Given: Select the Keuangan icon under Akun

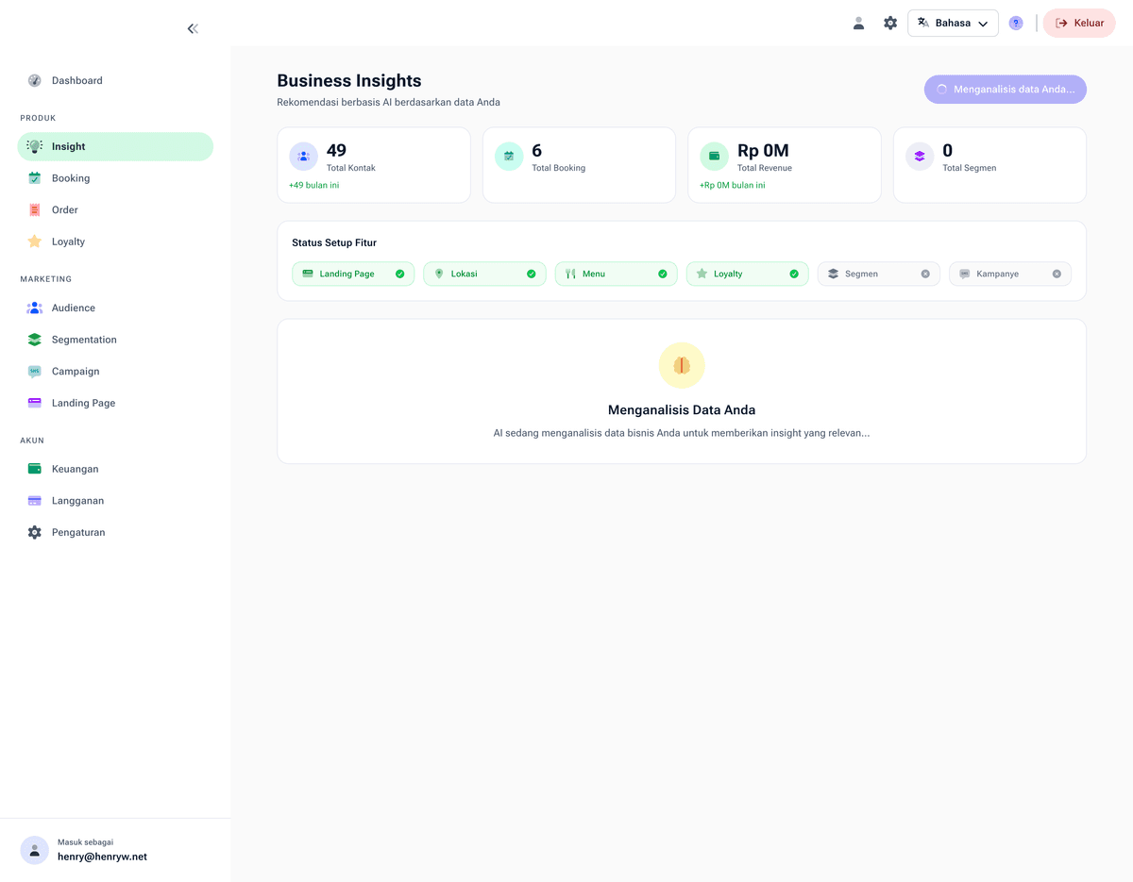Looking at the screenshot, I should pyautogui.click(x=35, y=468).
